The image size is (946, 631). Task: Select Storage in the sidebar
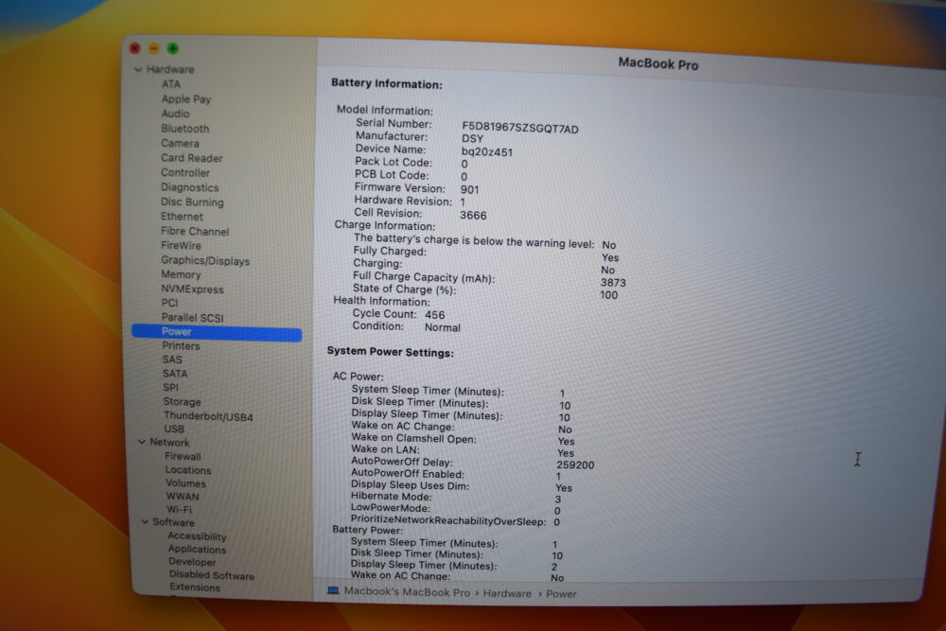[x=182, y=402]
